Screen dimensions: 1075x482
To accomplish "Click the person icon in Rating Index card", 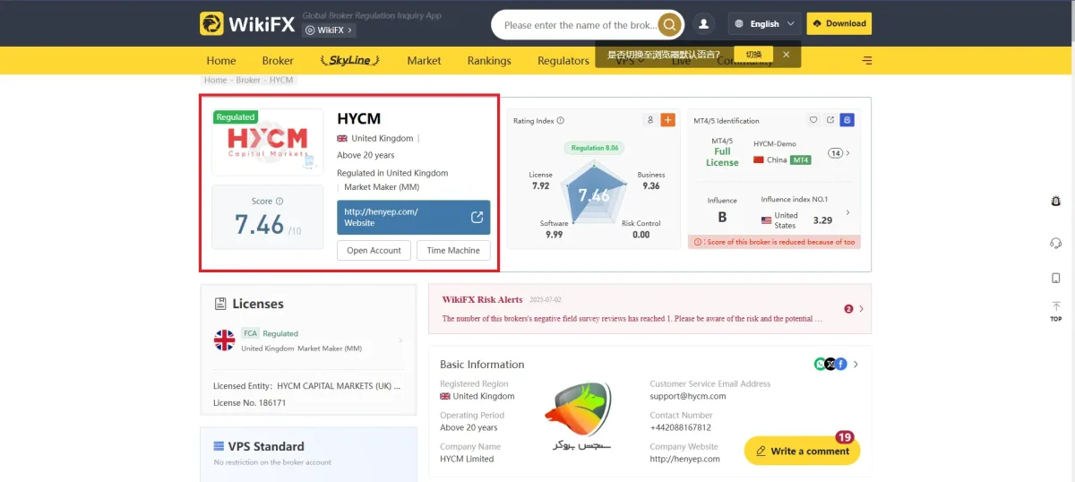I will pyautogui.click(x=650, y=120).
